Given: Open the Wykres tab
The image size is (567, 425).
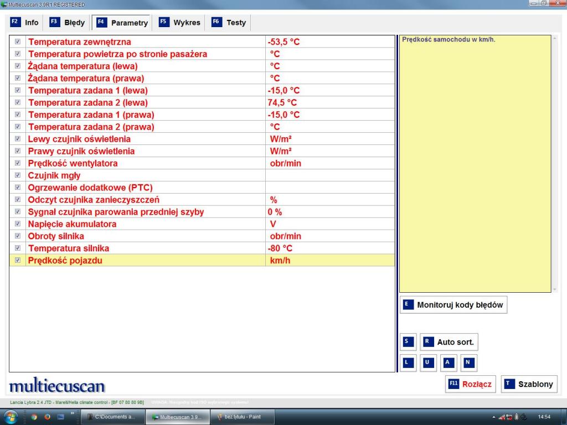Looking at the screenshot, I should [179, 22].
